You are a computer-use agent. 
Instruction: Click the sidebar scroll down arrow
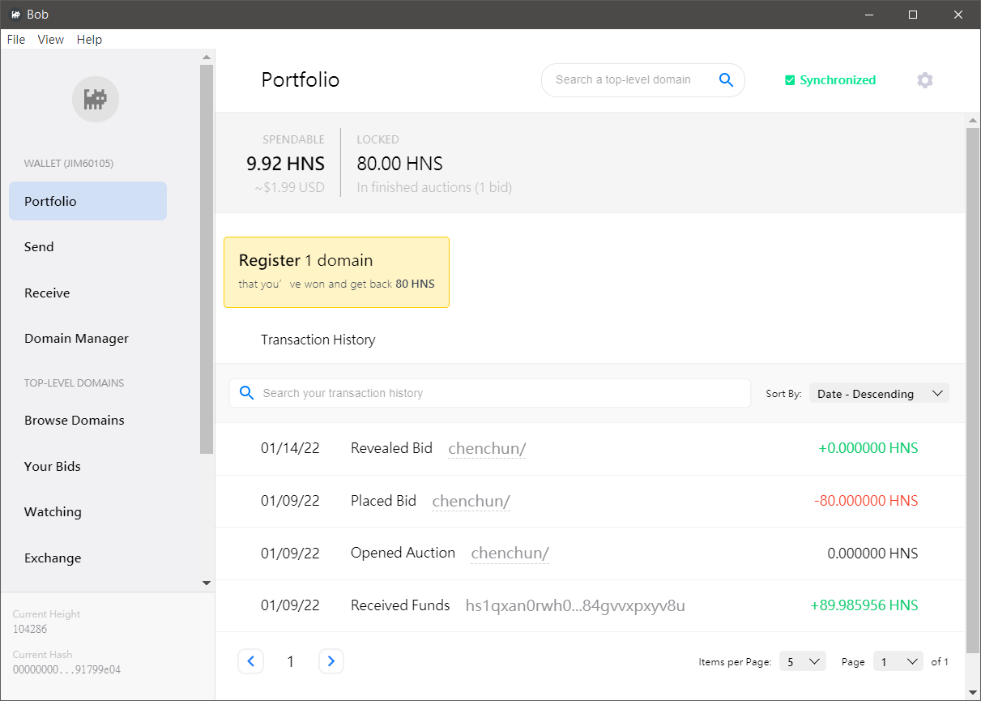pos(206,583)
